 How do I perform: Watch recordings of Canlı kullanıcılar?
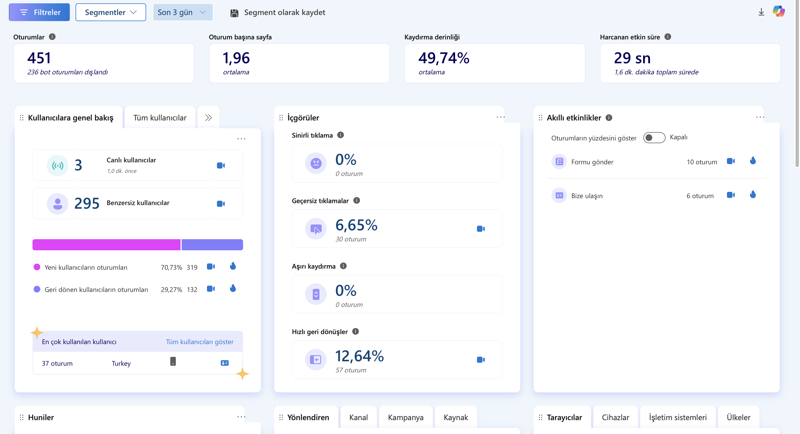coord(221,165)
